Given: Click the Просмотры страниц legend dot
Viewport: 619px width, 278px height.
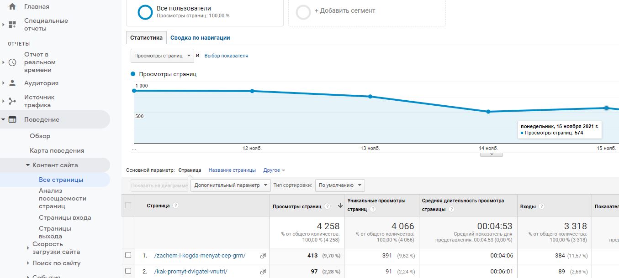Looking at the screenshot, I should click(x=133, y=74).
